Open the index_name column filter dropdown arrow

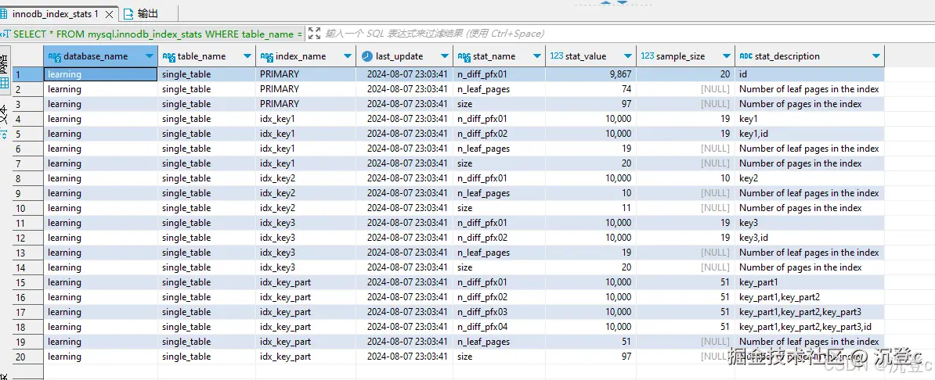point(347,56)
